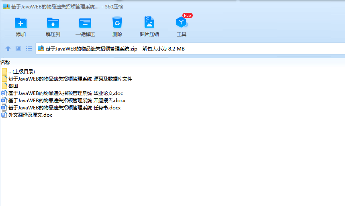Sort by the 名称 column header
The image size is (345, 206).
tap(5, 63)
